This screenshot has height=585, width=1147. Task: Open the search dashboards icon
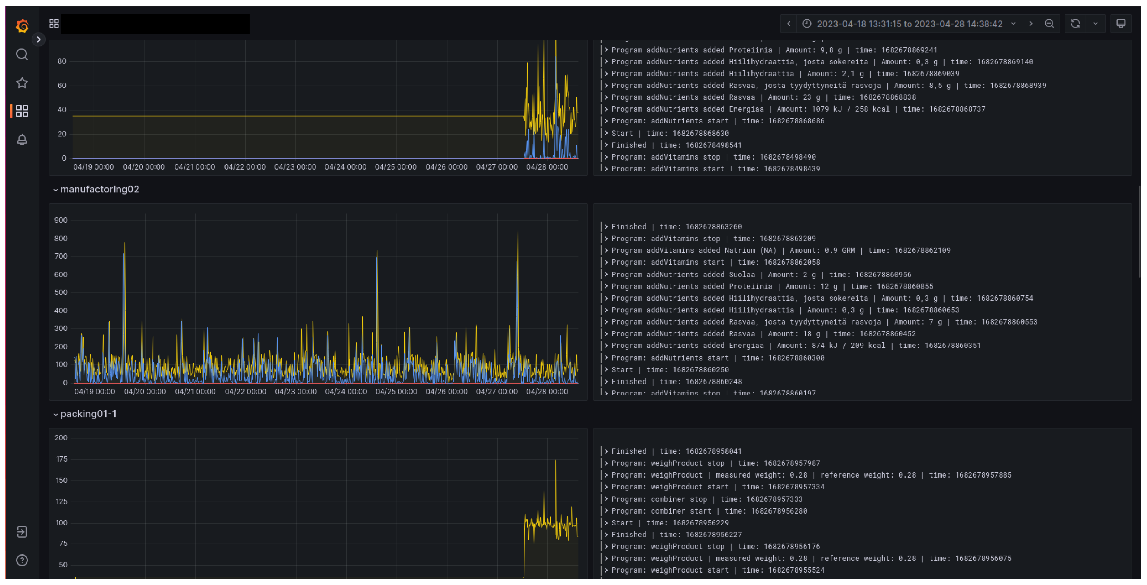point(22,54)
